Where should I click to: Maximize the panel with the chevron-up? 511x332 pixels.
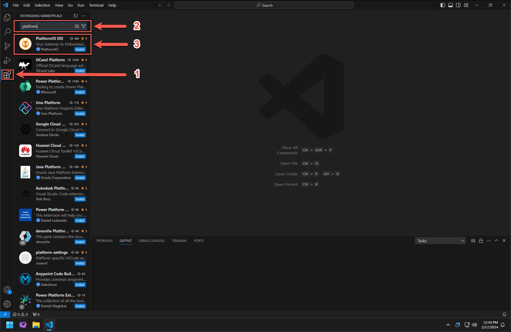tap(496, 240)
